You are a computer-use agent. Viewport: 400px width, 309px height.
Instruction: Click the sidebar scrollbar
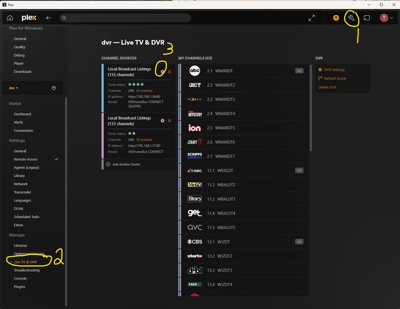(x=66, y=201)
